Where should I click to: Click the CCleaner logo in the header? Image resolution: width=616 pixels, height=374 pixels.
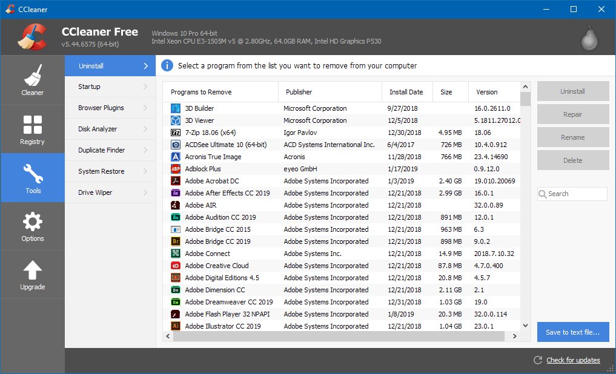click(x=32, y=37)
